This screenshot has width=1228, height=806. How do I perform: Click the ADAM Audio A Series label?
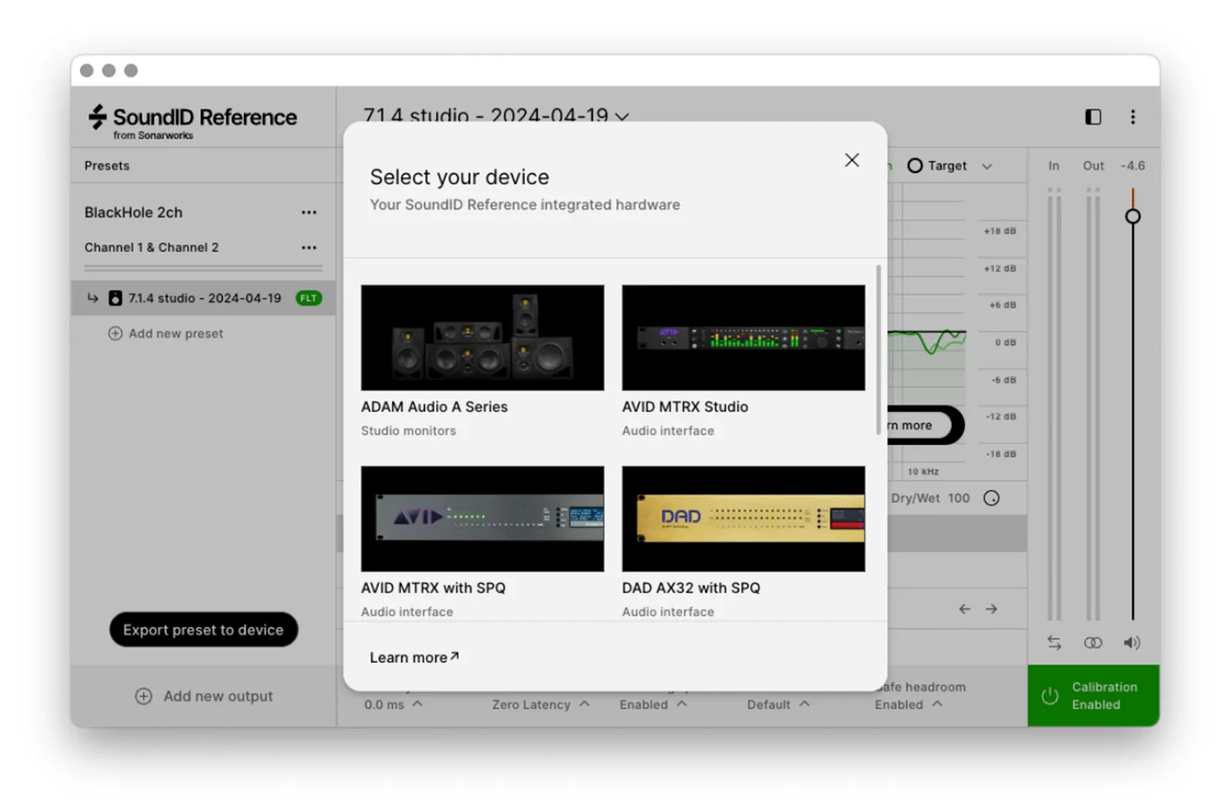click(434, 407)
